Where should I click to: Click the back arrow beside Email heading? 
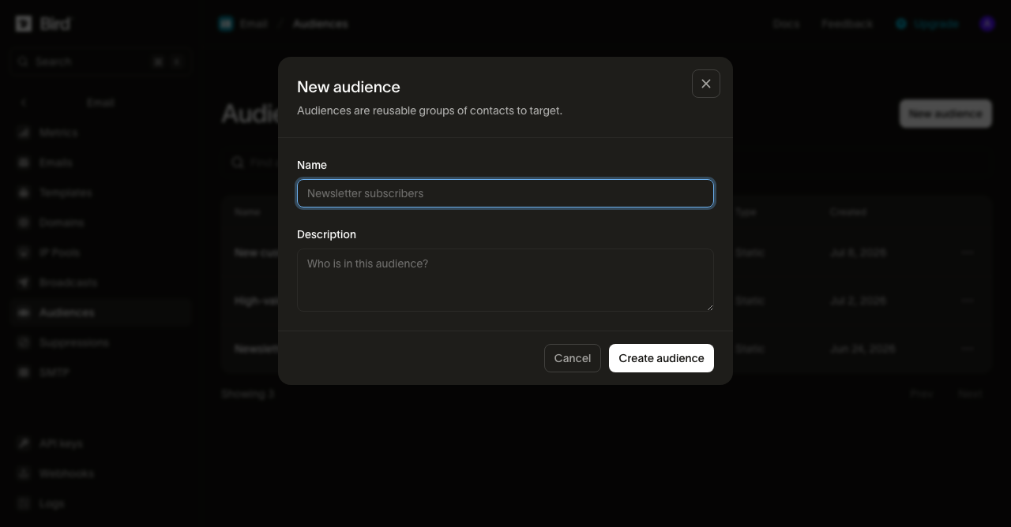click(x=24, y=103)
